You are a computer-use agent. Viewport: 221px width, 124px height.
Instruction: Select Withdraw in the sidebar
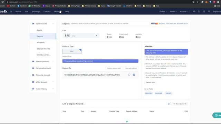[x=41, y=42]
